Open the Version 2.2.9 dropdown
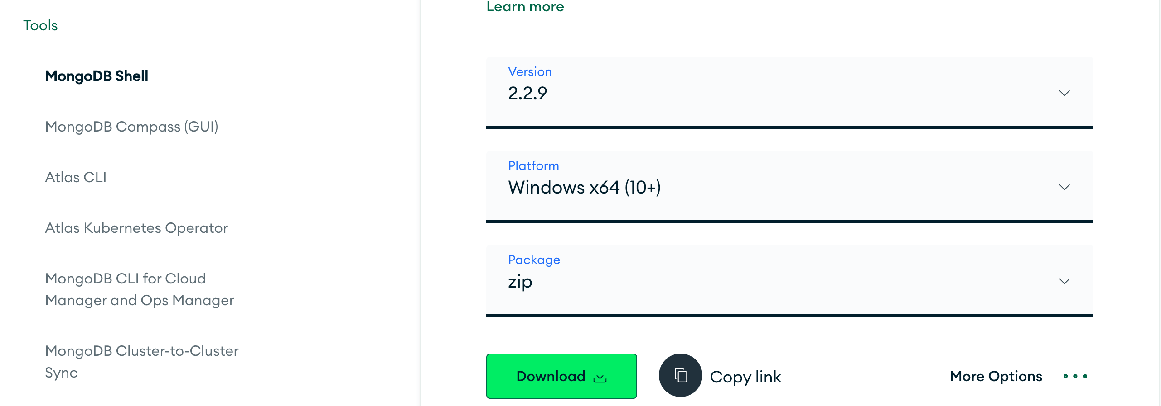This screenshot has height=406, width=1161. (789, 93)
